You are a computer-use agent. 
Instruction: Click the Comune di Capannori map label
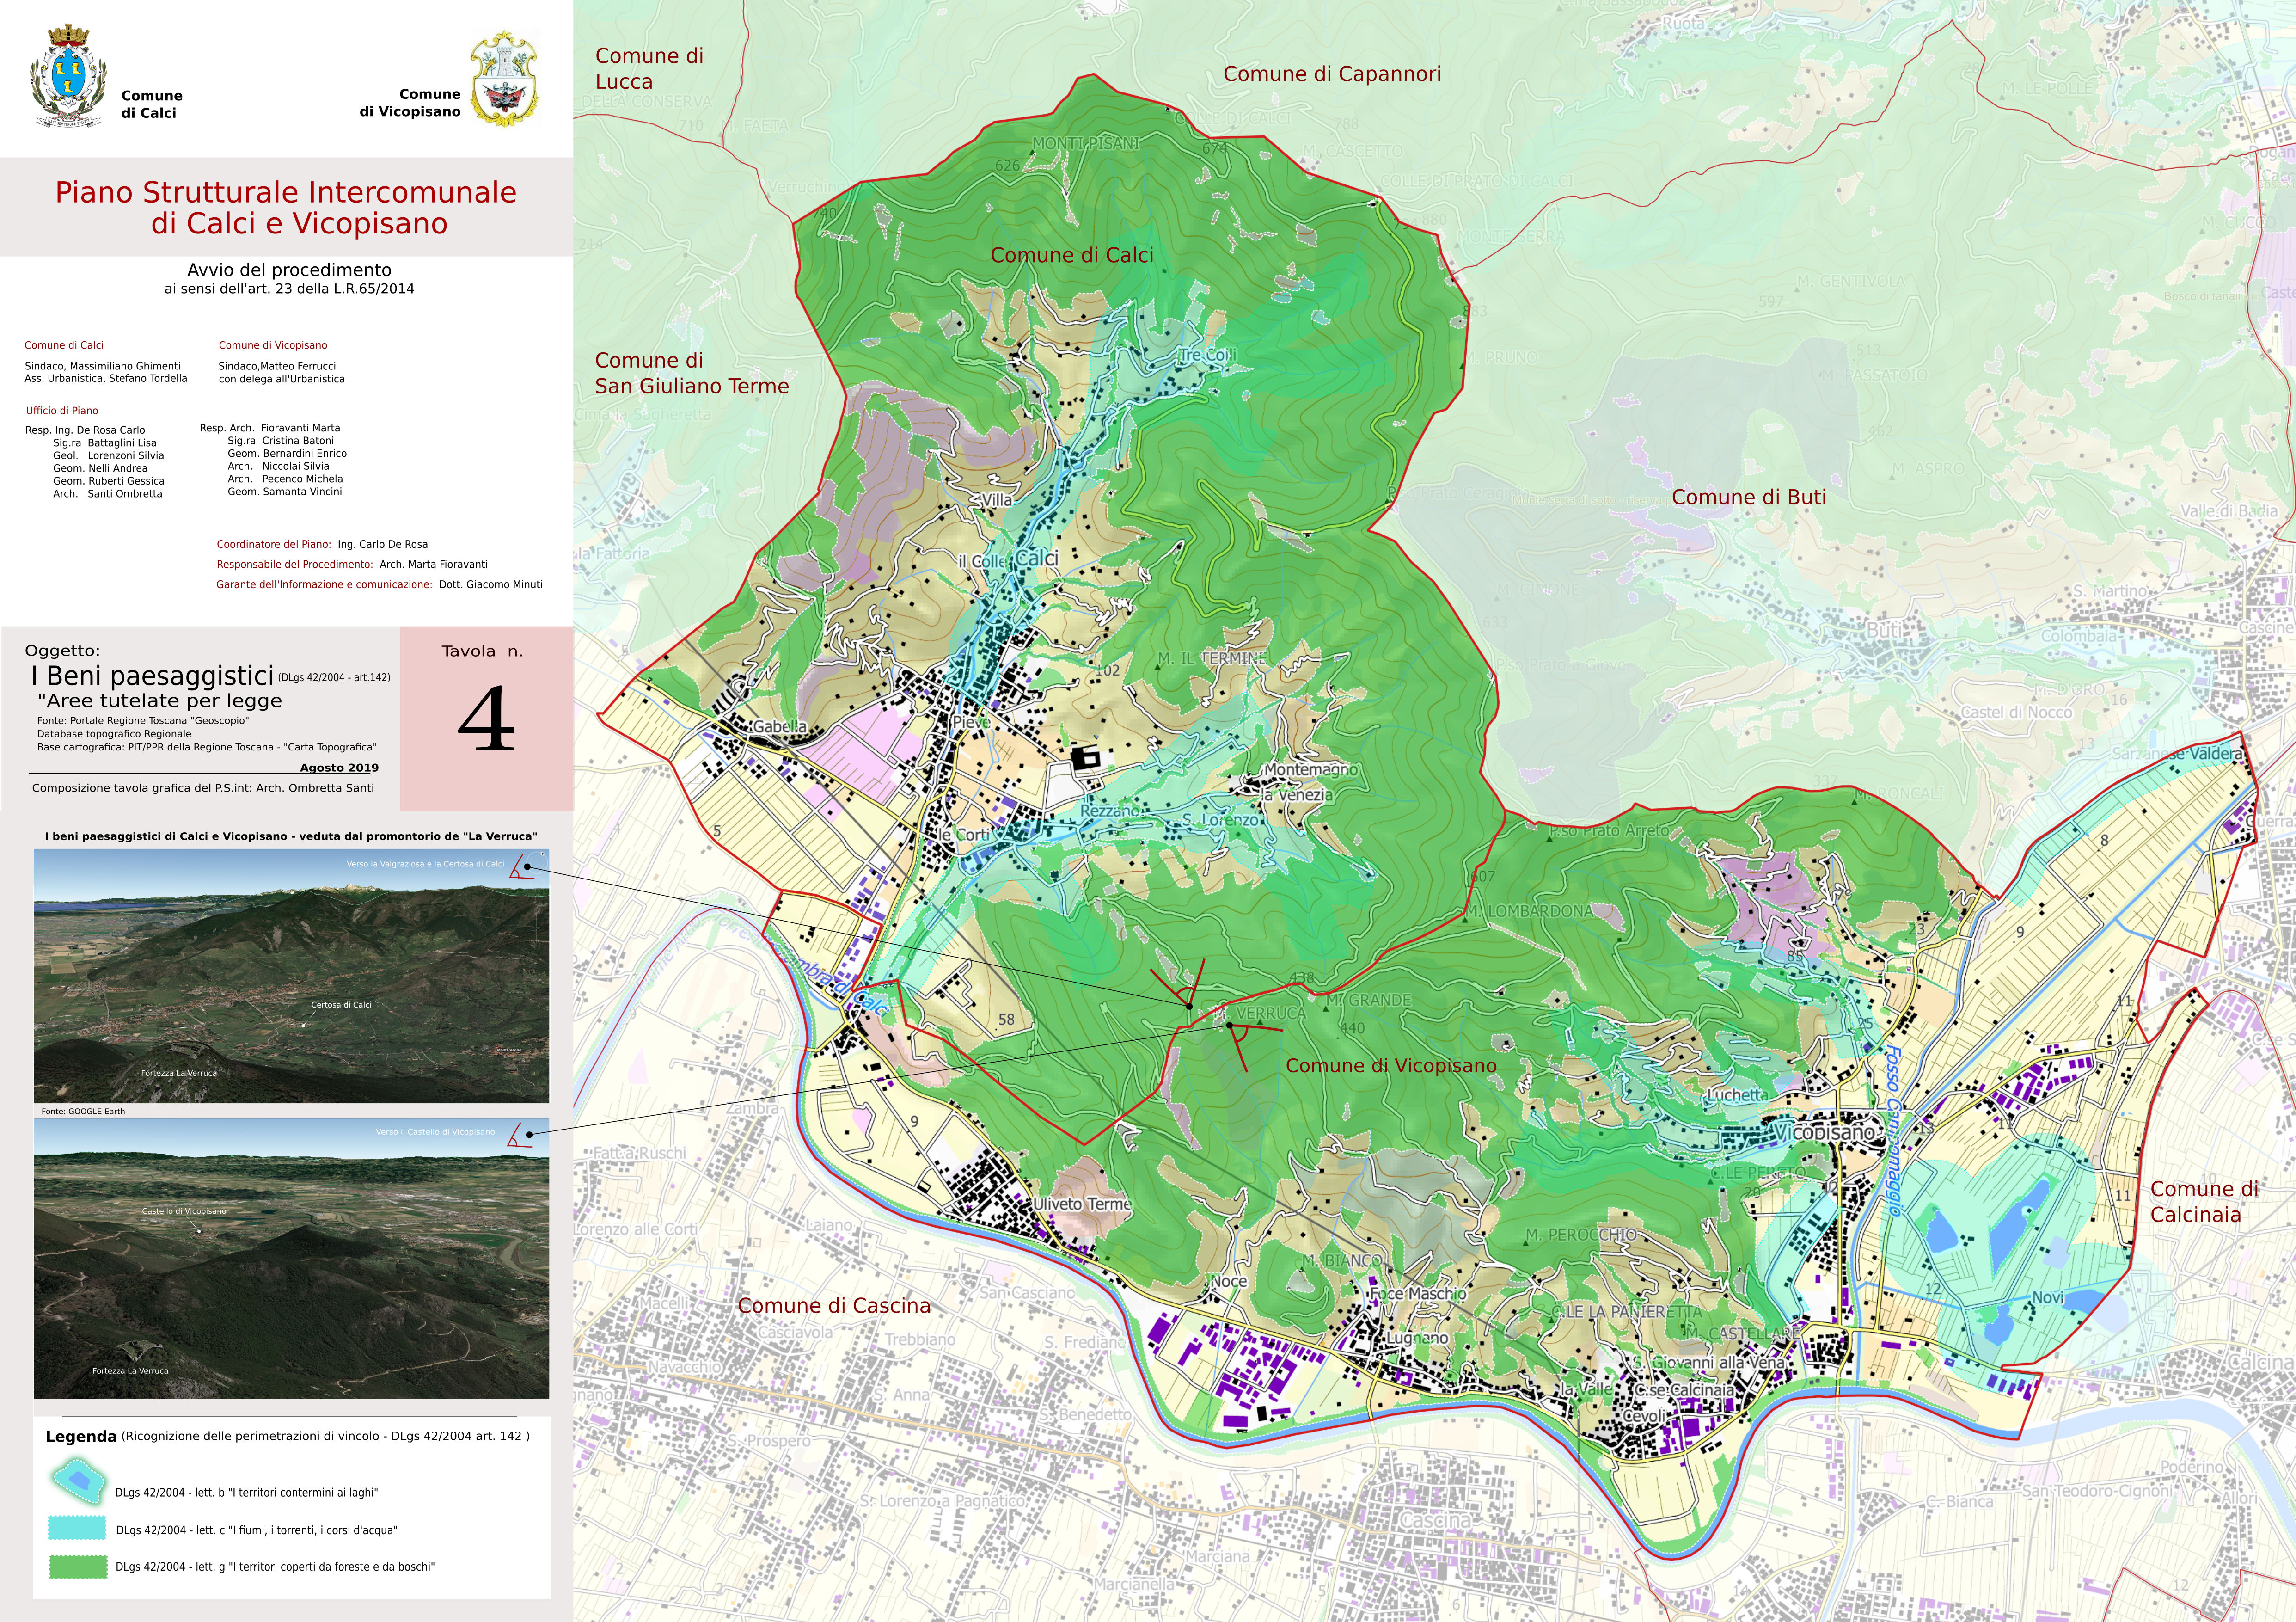coord(1332,74)
